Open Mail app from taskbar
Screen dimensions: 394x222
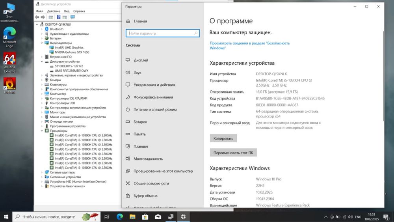tap(158, 217)
